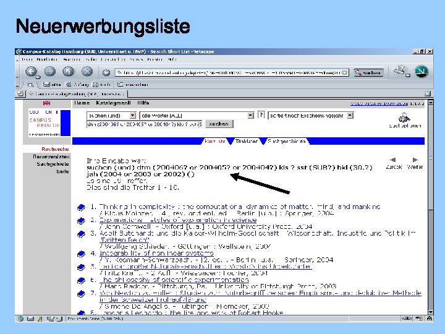Open result 'Adolf Butenandt und die Kaiser-Wilhelm-Gesellschaft'
Screen dimensions: 445x334
coord(257,236)
